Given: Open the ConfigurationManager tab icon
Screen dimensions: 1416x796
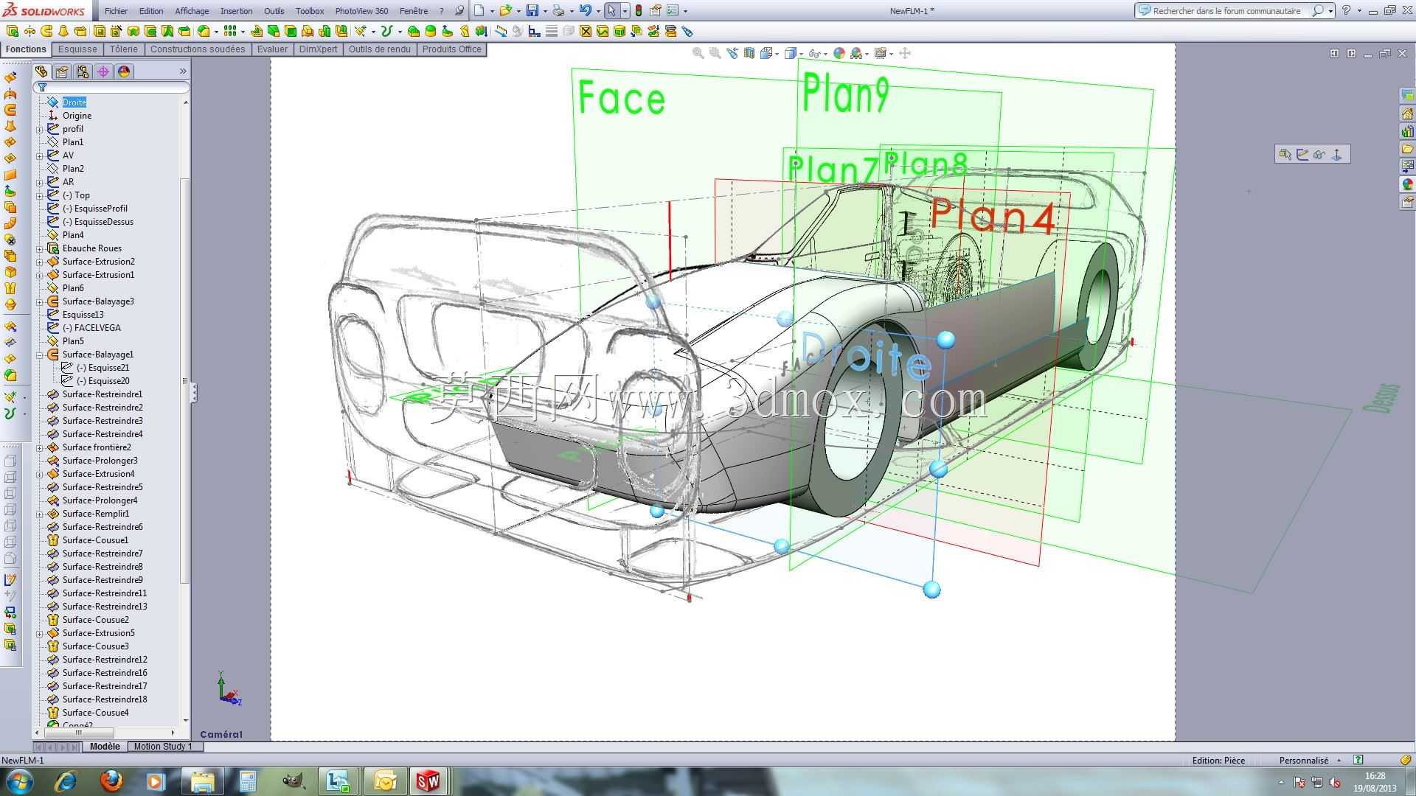Looking at the screenshot, I should click(83, 71).
